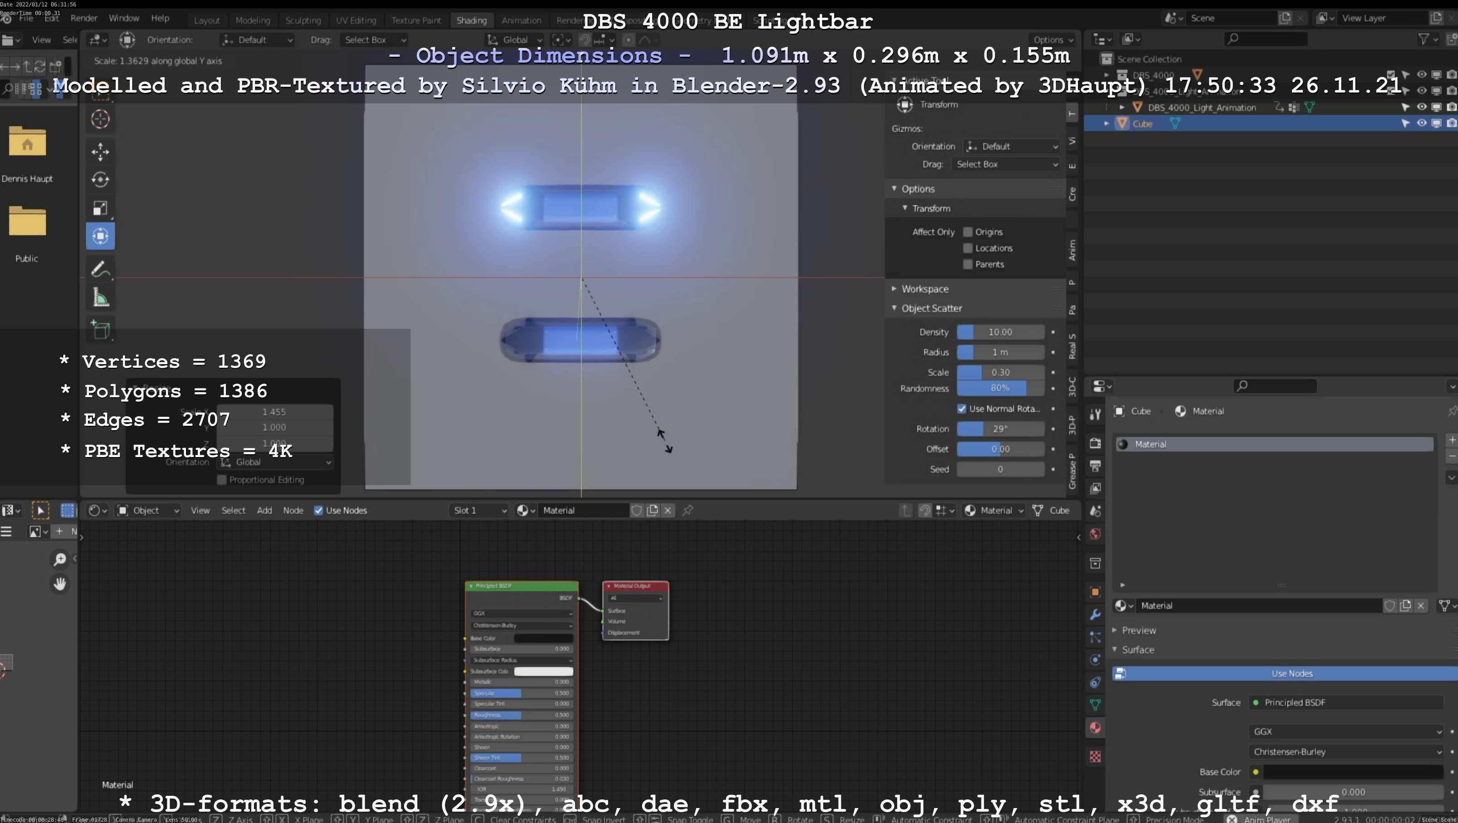Select the Annotate pencil tool

click(x=100, y=269)
